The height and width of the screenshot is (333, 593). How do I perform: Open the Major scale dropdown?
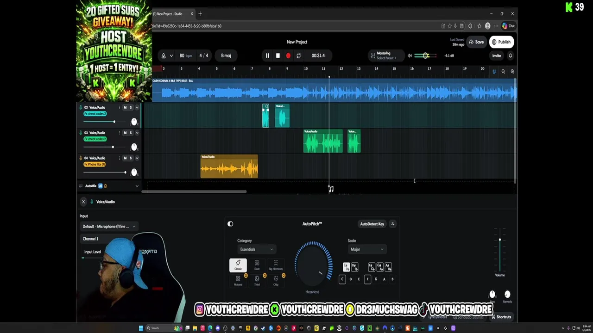[366, 249]
